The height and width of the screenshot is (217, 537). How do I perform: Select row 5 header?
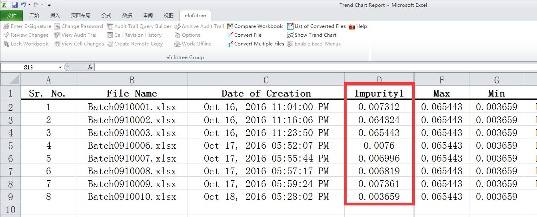(x=10, y=146)
